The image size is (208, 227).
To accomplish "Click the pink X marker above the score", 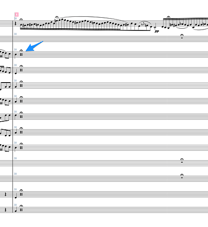I will point(17,15).
